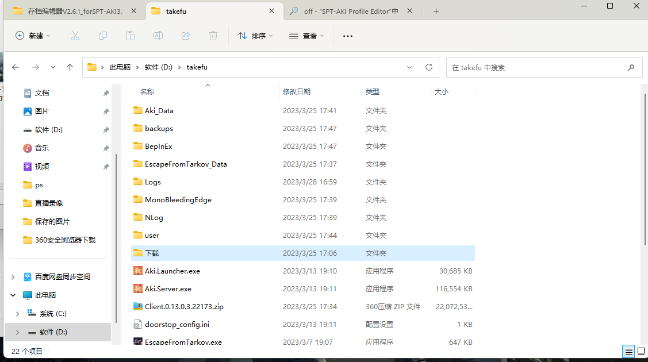Open 直播录像 folder in sidebar
Image resolution: width=648 pixels, height=362 pixels.
point(43,203)
